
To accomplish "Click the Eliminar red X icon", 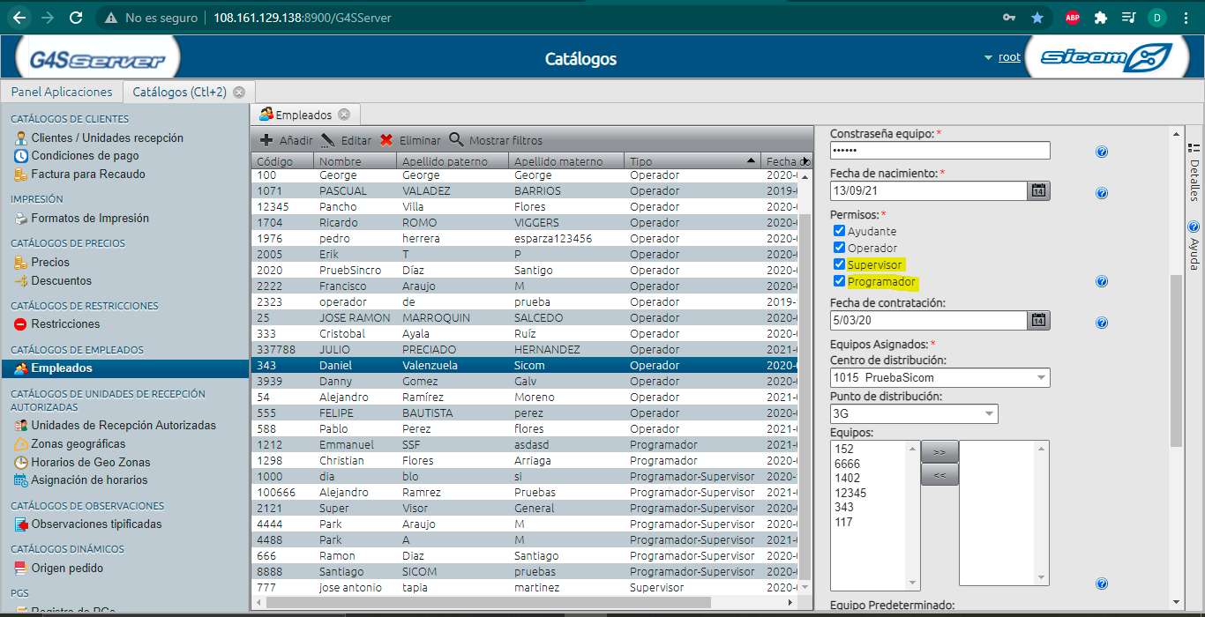I will coord(386,140).
